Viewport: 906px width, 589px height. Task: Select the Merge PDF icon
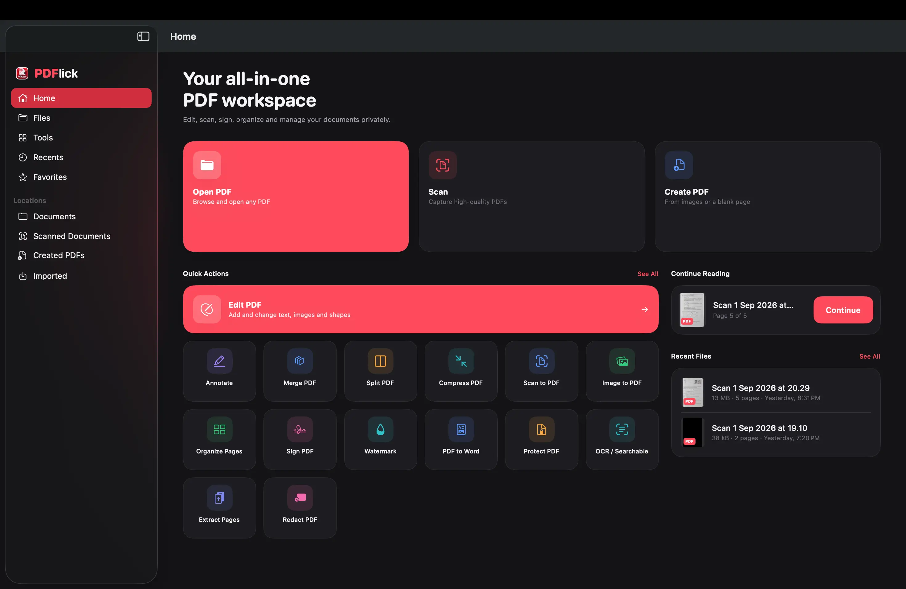[x=300, y=361]
